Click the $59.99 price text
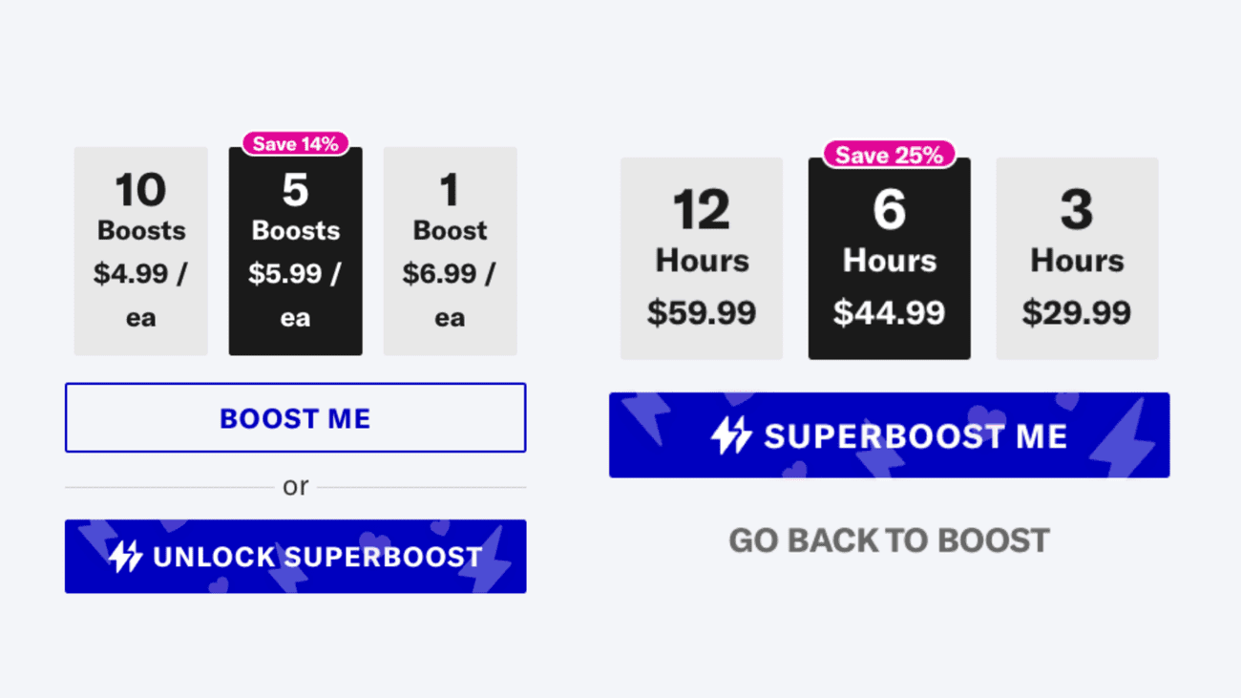Viewport: 1241px width, 698px height. point(702,312)
